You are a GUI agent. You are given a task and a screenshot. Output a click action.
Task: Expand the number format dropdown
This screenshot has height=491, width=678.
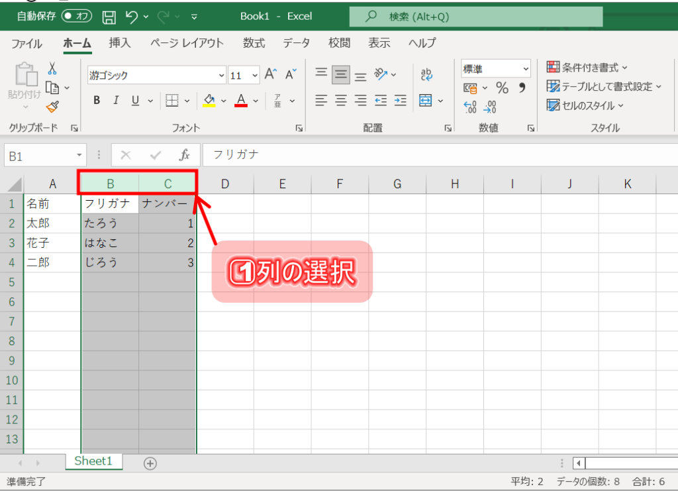(x=526, y=69)
